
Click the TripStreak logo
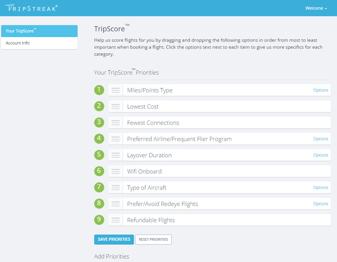click(x=32, y=8)
